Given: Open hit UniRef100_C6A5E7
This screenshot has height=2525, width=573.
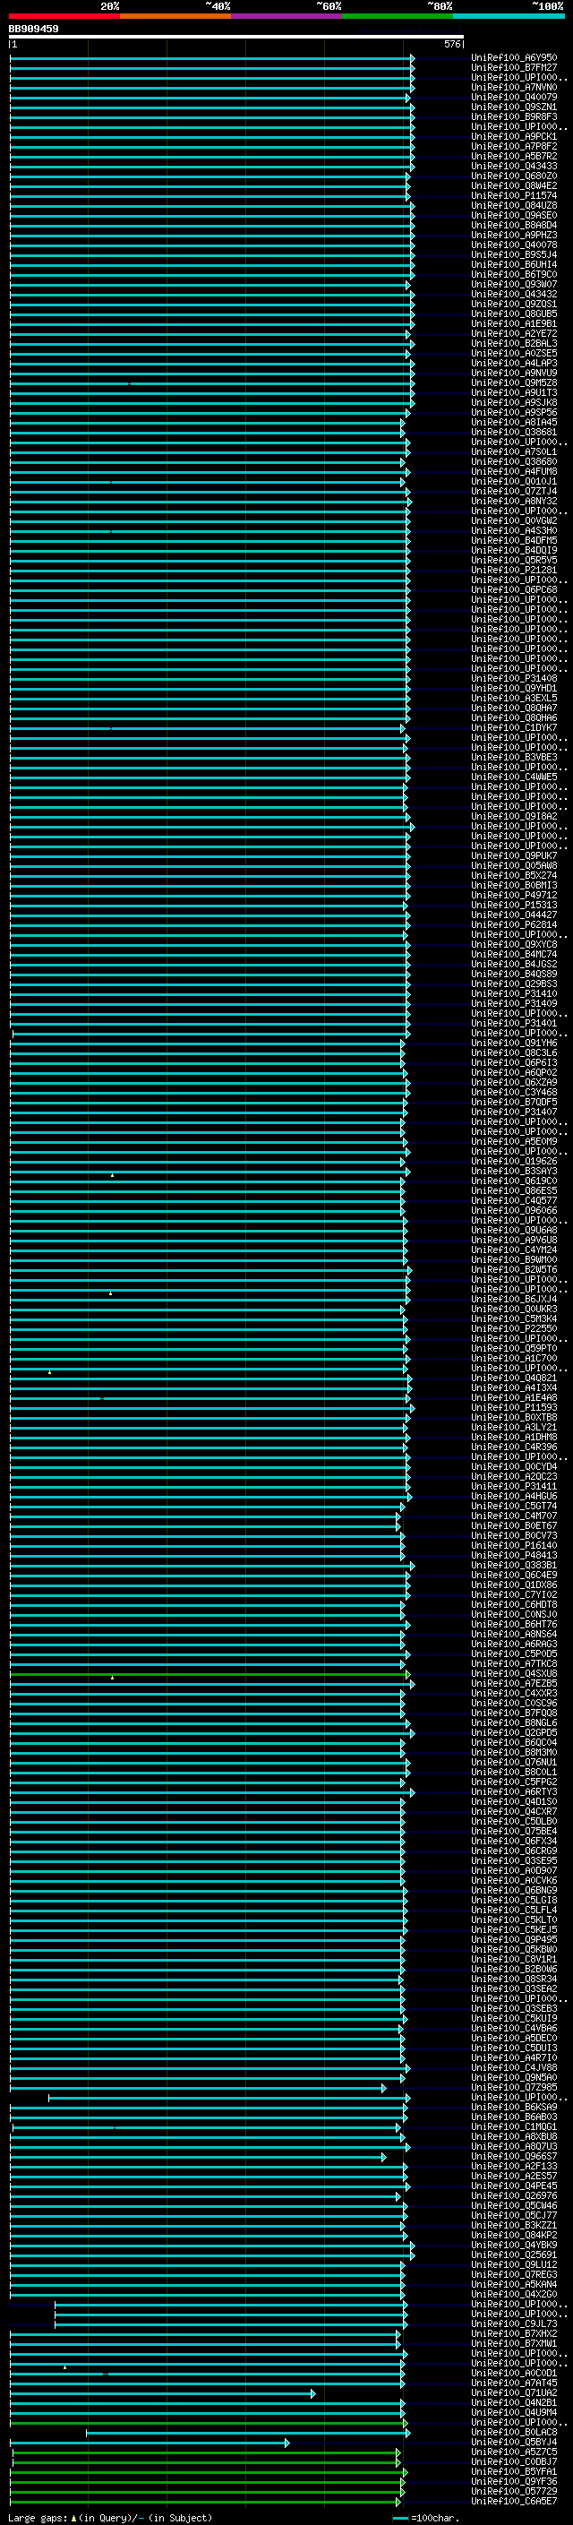Looking at the screenshot, I should [514, 2502].
